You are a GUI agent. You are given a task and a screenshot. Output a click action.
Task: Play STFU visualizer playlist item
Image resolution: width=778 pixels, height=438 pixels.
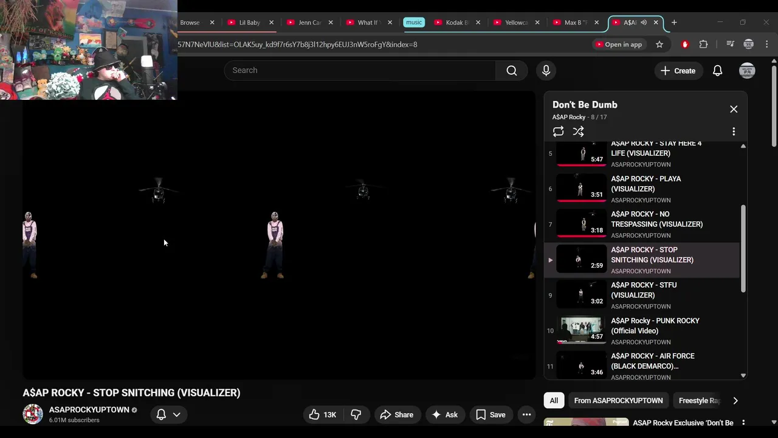[642, 295]
